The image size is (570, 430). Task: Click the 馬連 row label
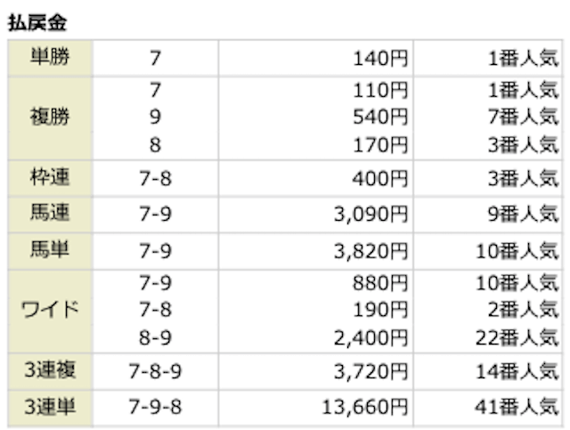click(x=48, y=215)
